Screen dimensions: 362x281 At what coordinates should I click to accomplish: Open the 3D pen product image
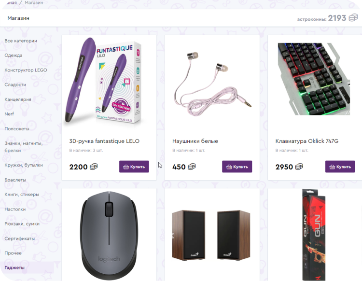click(x=103, y=80)
